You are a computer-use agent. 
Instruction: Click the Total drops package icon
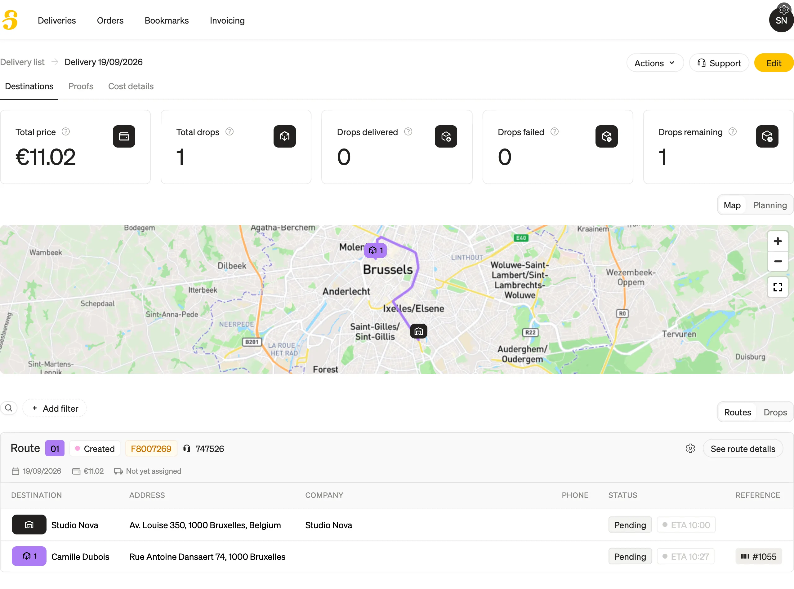point(285,136)
